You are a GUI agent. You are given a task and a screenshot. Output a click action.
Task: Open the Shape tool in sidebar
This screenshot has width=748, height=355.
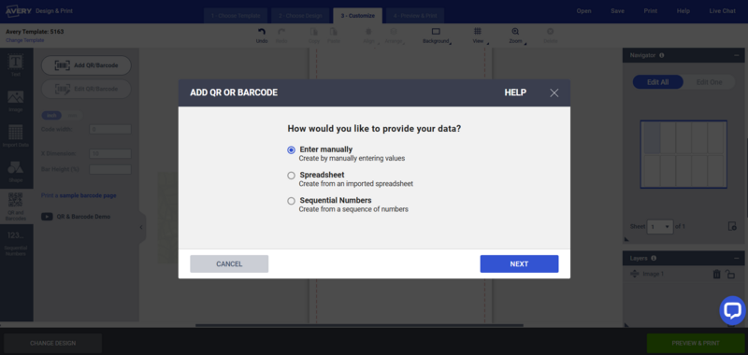tap(16, 172)
